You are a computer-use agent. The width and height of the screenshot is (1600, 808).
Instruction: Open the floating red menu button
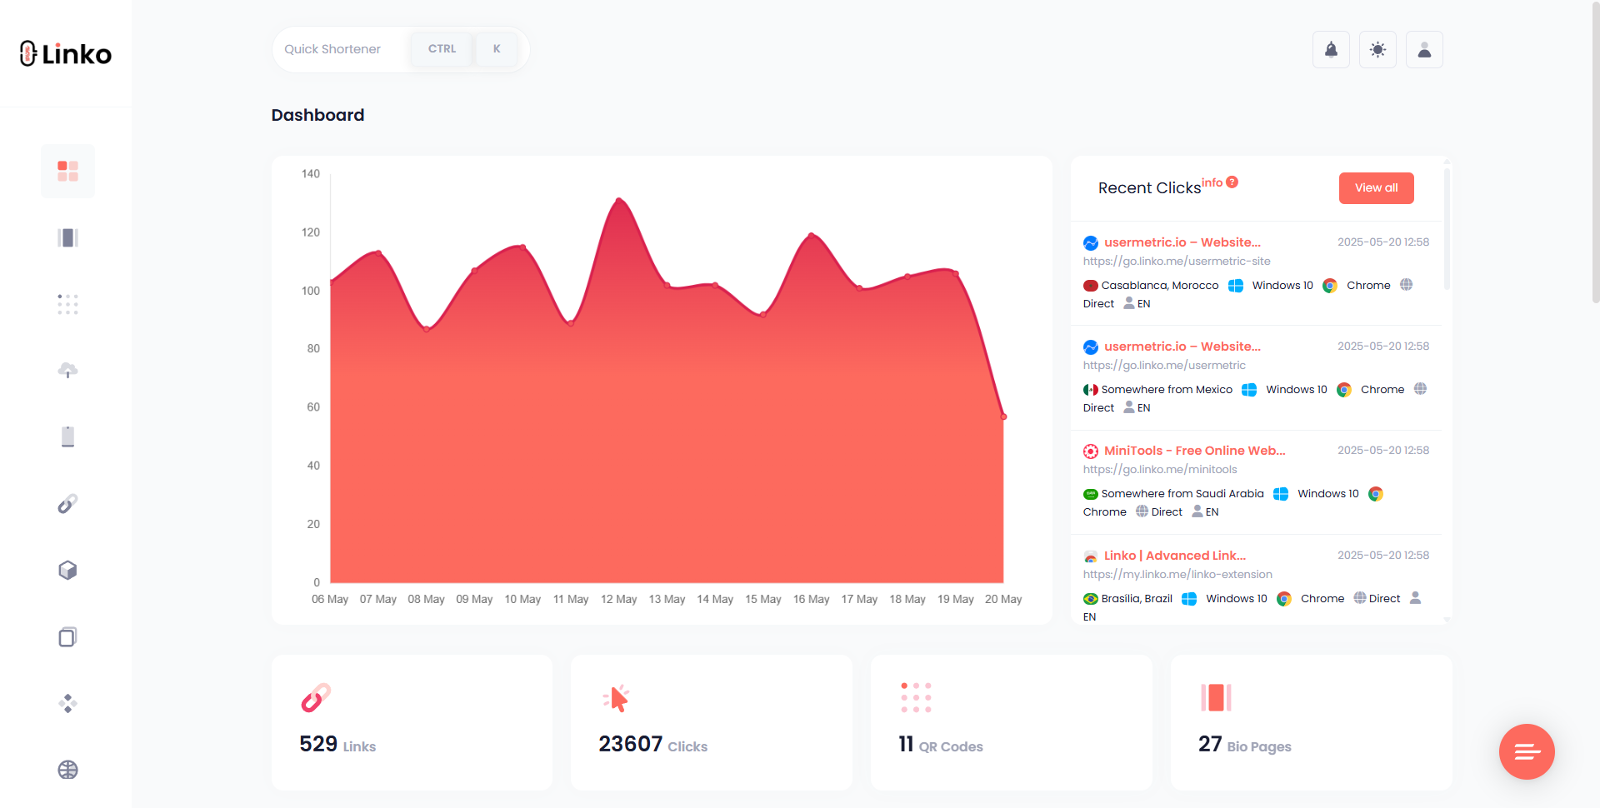pyautogui.click(x=1526, y=751)
